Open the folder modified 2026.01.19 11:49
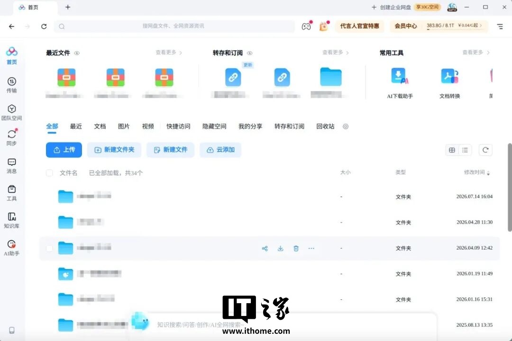The image size is (512, 341). (x=269, y=274)
